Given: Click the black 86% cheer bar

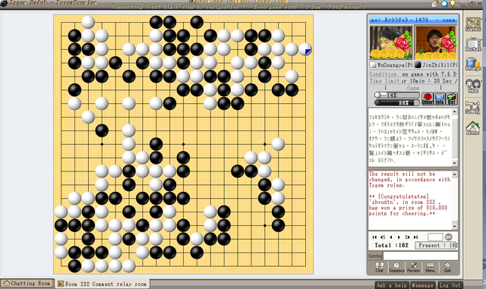Looking at the screenshot, I should point(396,102).
